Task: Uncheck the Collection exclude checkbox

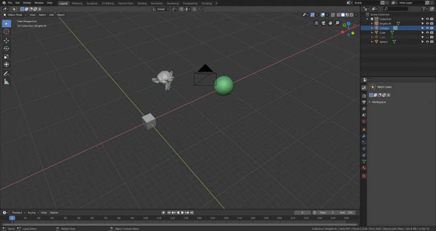Action: pos(372,19)
